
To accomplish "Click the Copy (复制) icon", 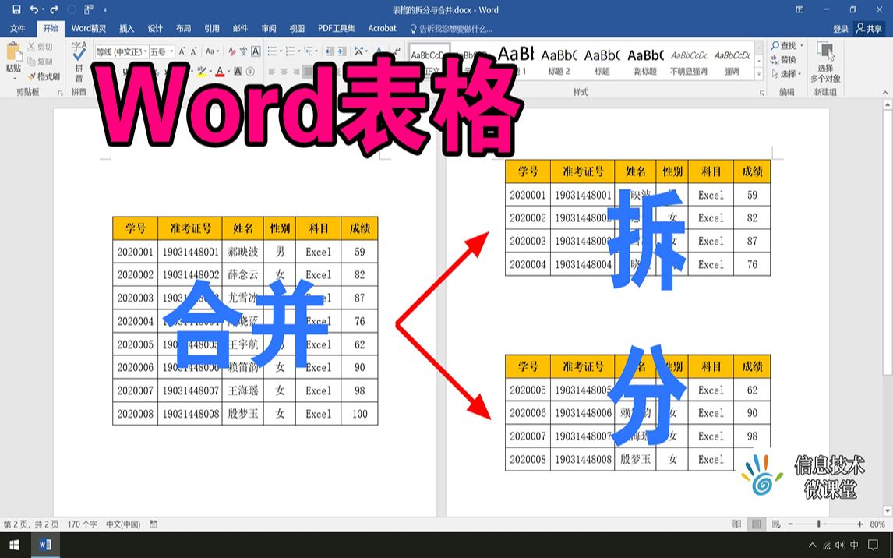I will tap(32, 61).
